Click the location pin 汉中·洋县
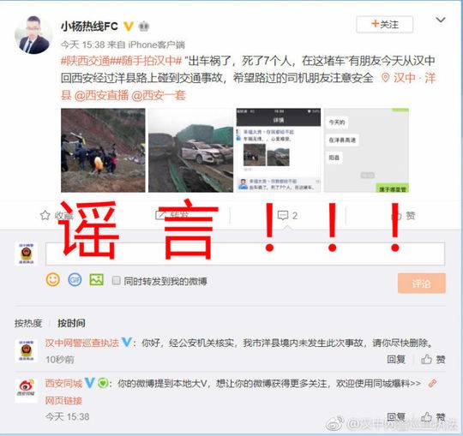The image size is (463, 436). coord(408,78)
